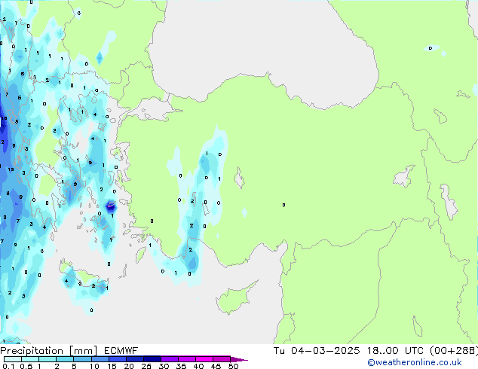Click the 25–30 mm dark navy legend swatch
This screenshot has height=369, width=478.
click(x=152, y=359)
